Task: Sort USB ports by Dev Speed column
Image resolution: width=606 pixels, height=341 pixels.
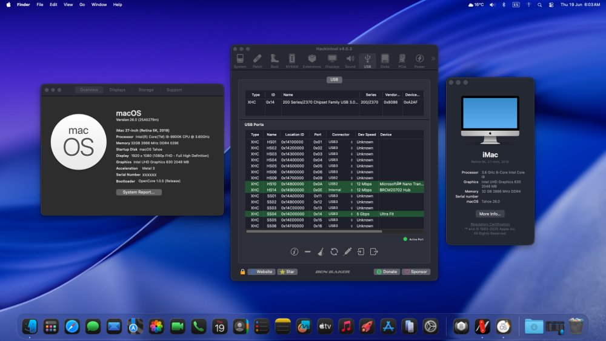Action: (x=367, y=135)
